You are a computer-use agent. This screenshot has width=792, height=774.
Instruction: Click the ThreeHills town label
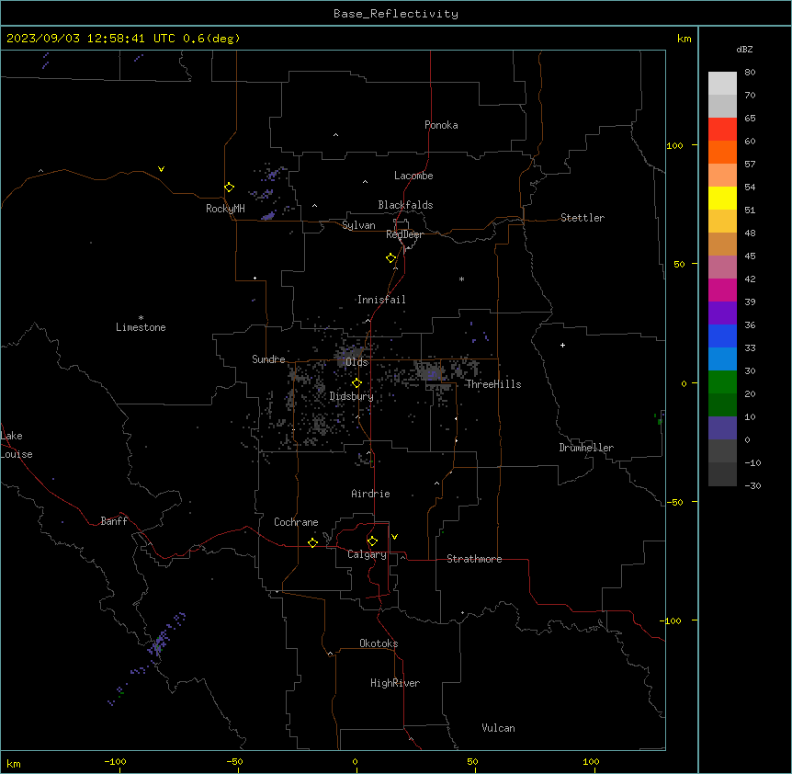tap(493, 384)
